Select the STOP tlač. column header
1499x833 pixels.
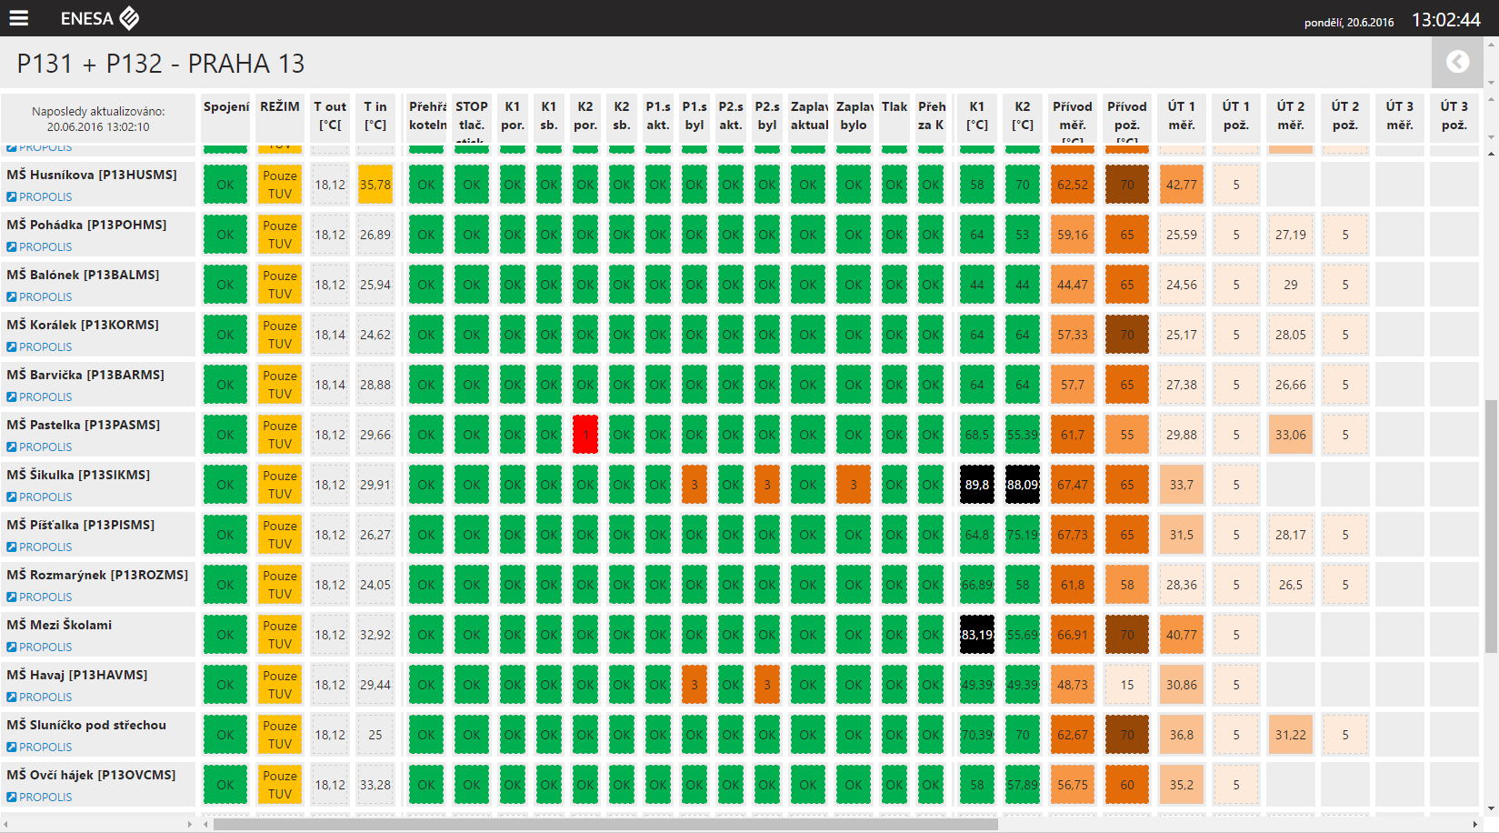tap(472, 118)
